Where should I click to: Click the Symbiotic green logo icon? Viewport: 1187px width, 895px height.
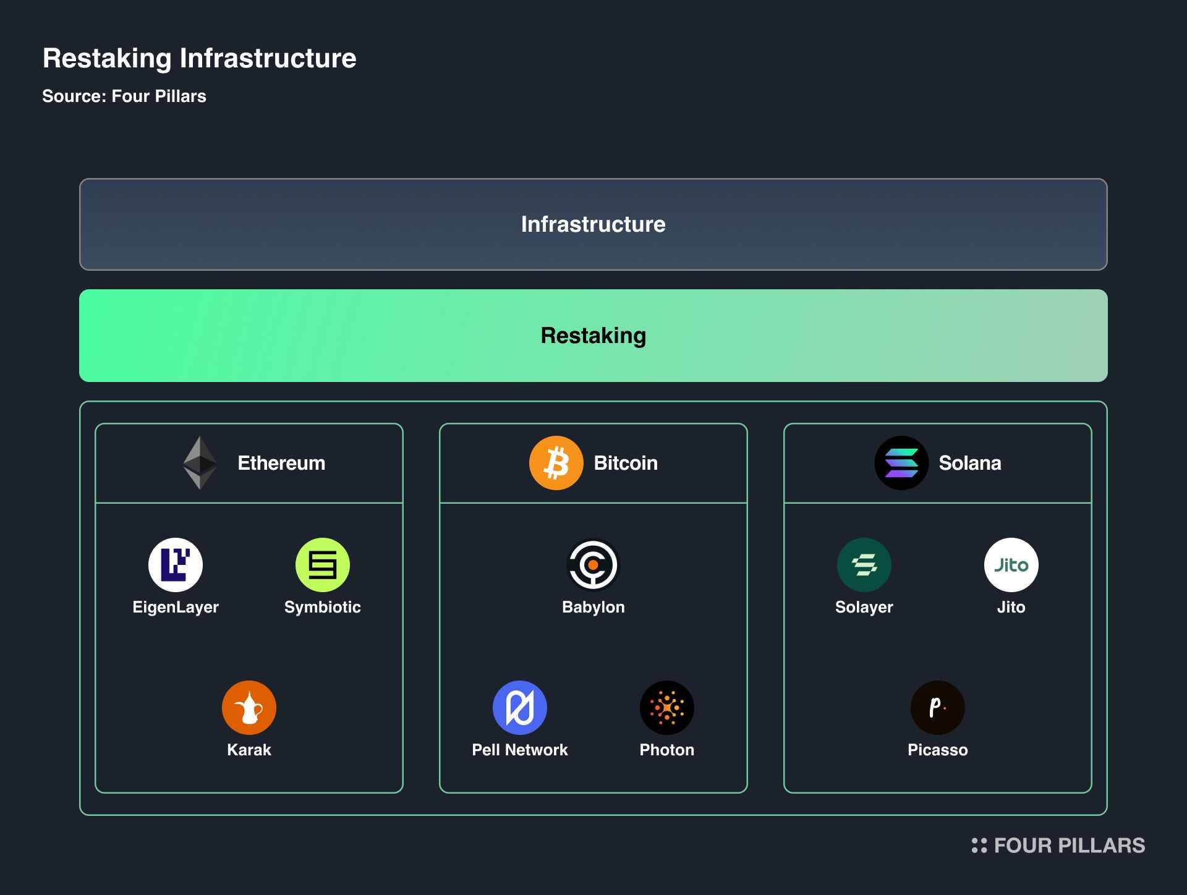[x=322, y=564]
